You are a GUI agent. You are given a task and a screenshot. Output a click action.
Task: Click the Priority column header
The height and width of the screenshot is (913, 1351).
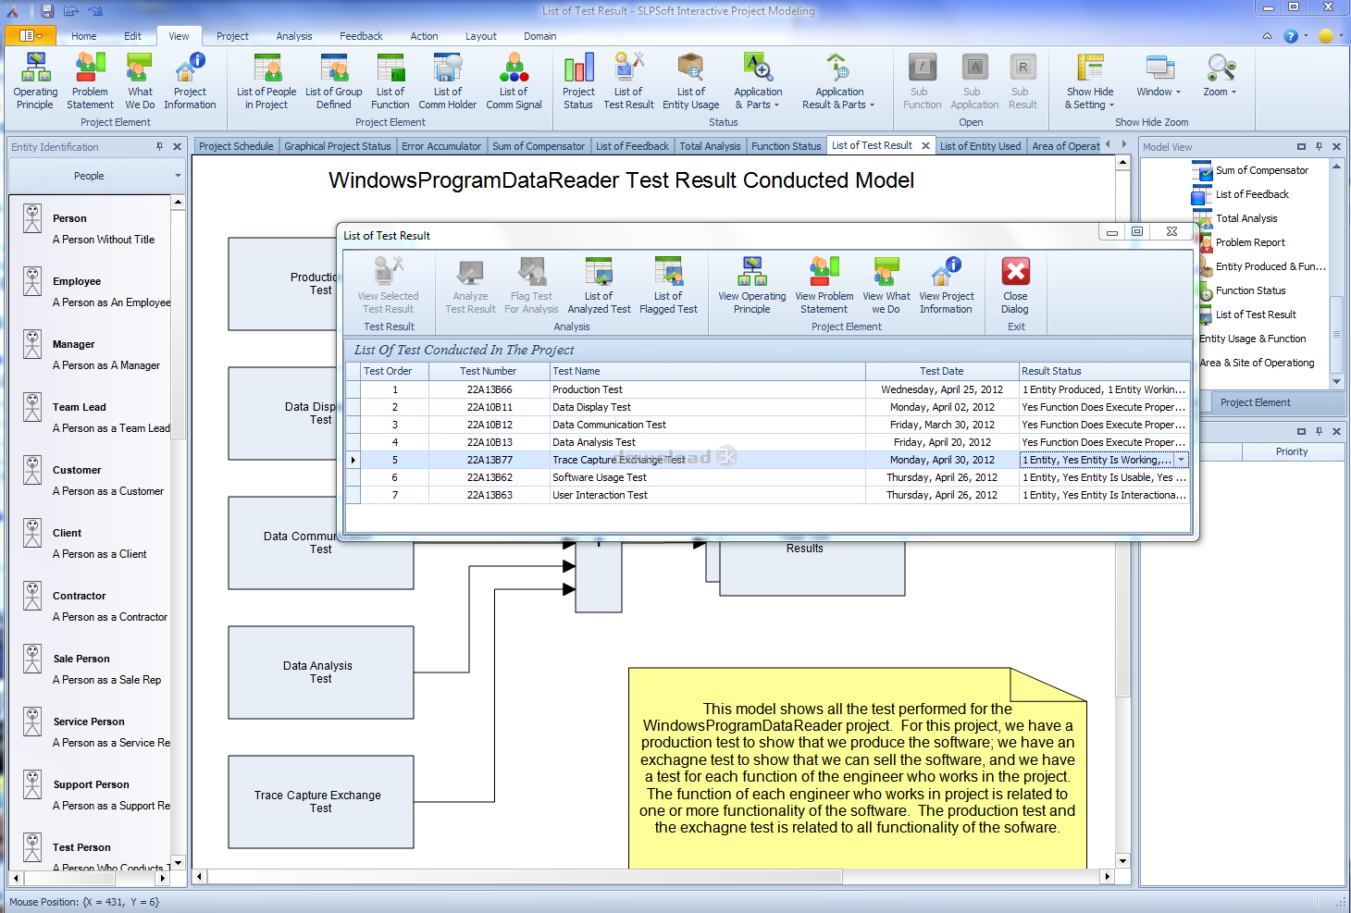pos(1292,451)
